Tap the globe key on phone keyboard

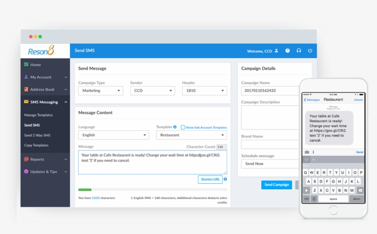pos(314,199)
